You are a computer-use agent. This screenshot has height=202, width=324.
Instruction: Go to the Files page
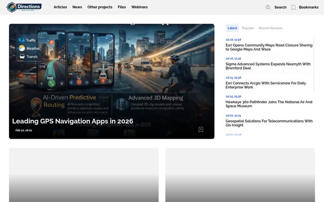click(x=121, y=7)
